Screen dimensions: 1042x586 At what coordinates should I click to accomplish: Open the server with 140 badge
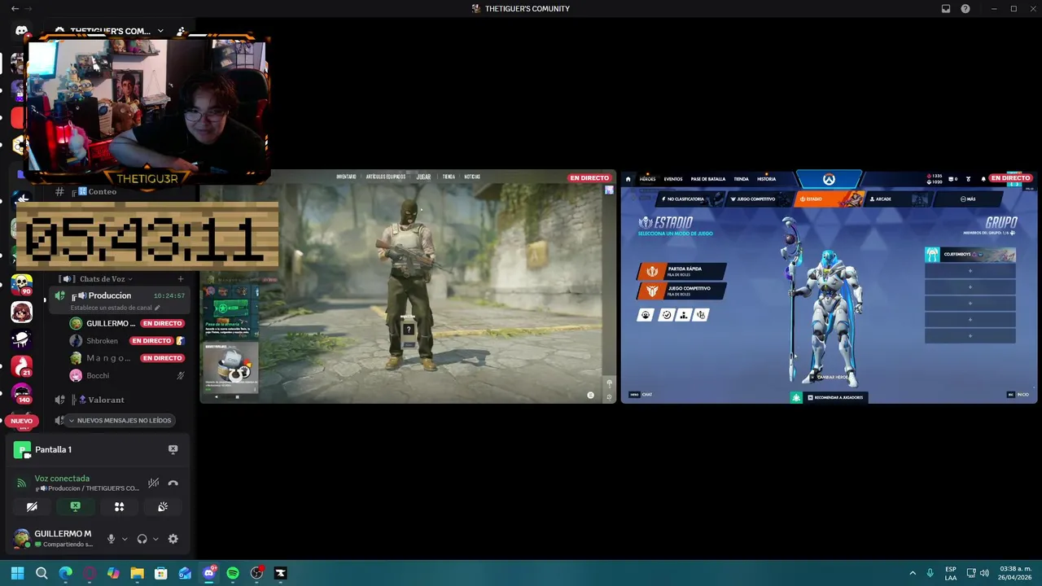pyautogui.click(x=21, y=394)
